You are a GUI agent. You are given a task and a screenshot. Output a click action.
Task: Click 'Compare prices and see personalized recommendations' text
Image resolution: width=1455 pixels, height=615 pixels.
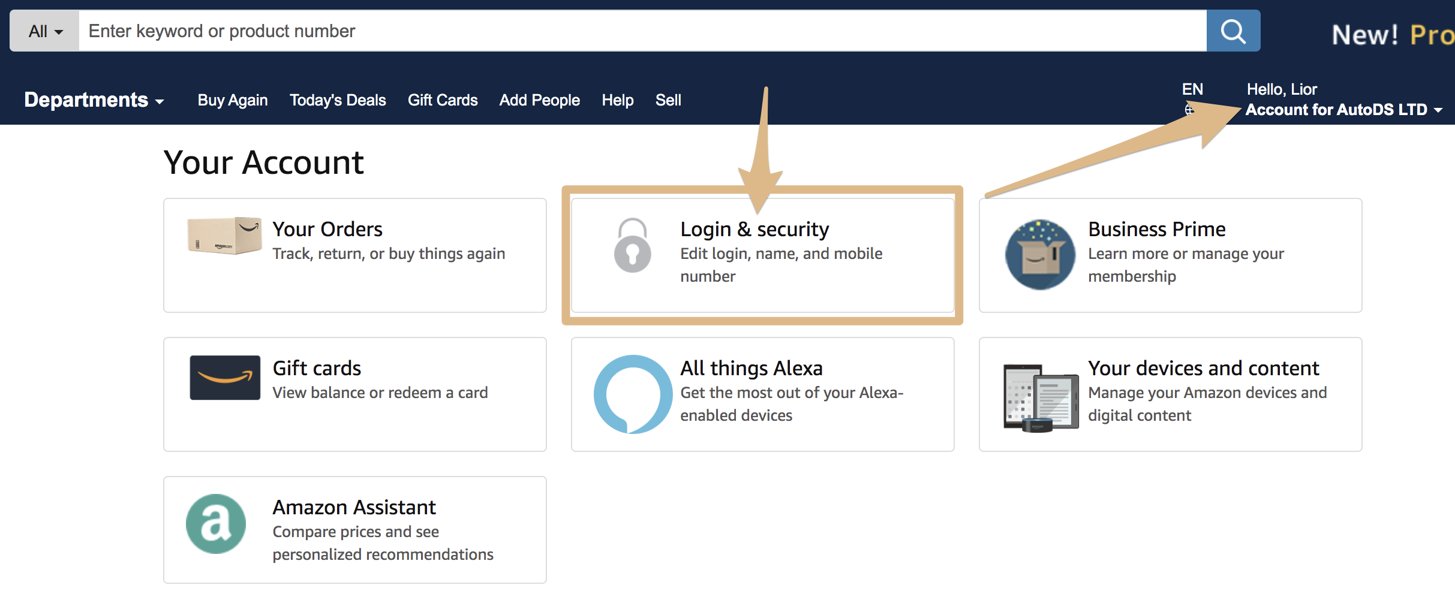[x=383, y=543]
